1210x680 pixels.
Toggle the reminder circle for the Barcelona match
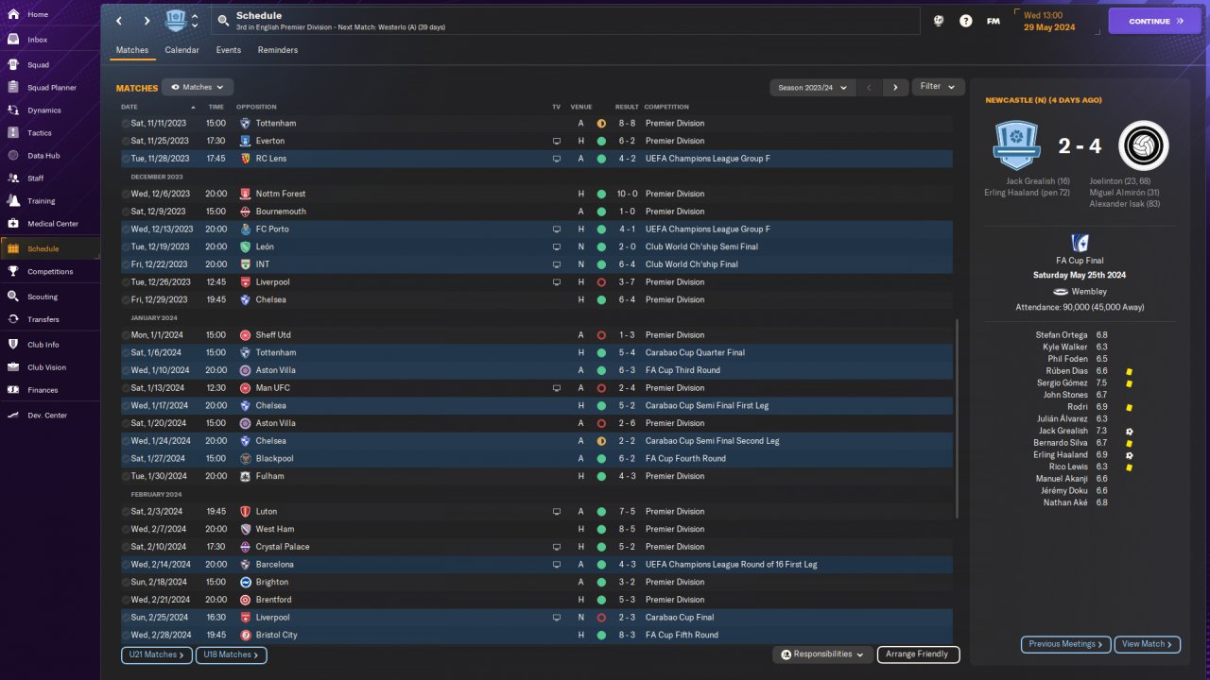coord(126,565)
